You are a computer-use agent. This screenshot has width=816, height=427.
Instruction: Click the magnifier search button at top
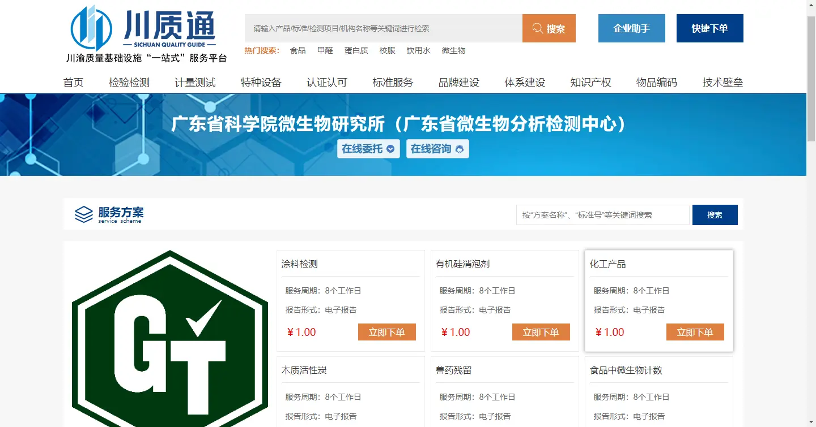coord(549,28)
